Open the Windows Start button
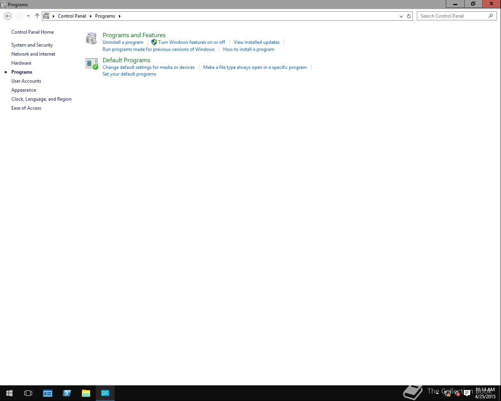Viewport: 501px width, 401px height. pyautogui.click(x=9, y=393)
